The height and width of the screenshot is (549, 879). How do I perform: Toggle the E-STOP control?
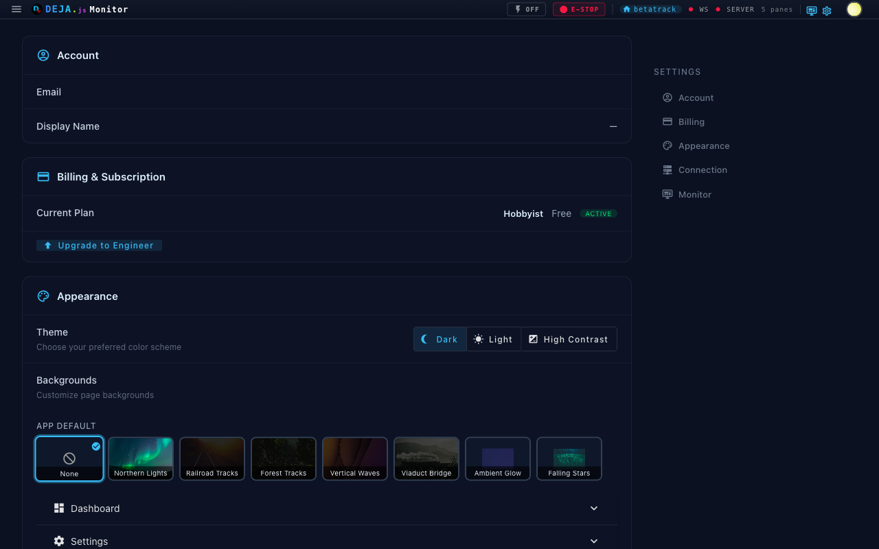point(579,9)
